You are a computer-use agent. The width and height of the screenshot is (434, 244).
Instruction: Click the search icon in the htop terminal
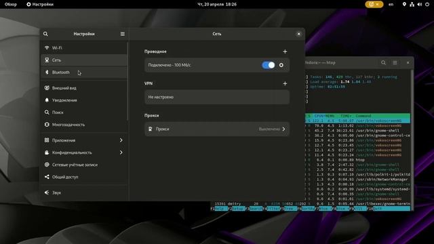(383, 62)
